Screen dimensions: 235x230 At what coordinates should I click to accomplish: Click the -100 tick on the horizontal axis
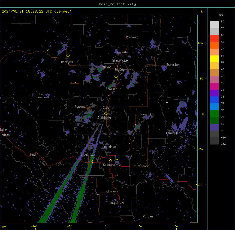(x=34, y=226)
